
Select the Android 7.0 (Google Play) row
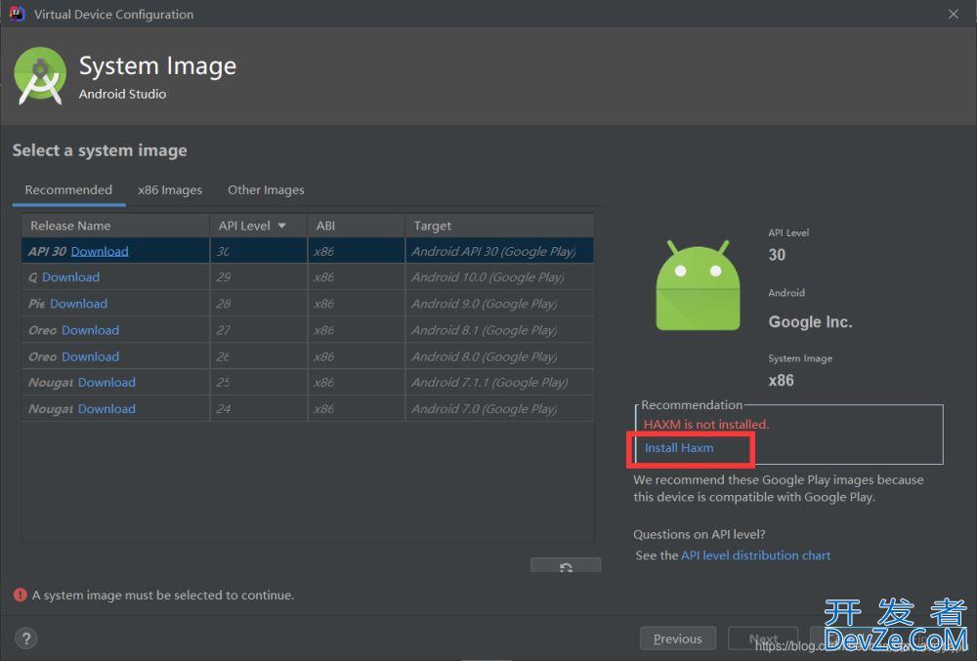[308, 408]
